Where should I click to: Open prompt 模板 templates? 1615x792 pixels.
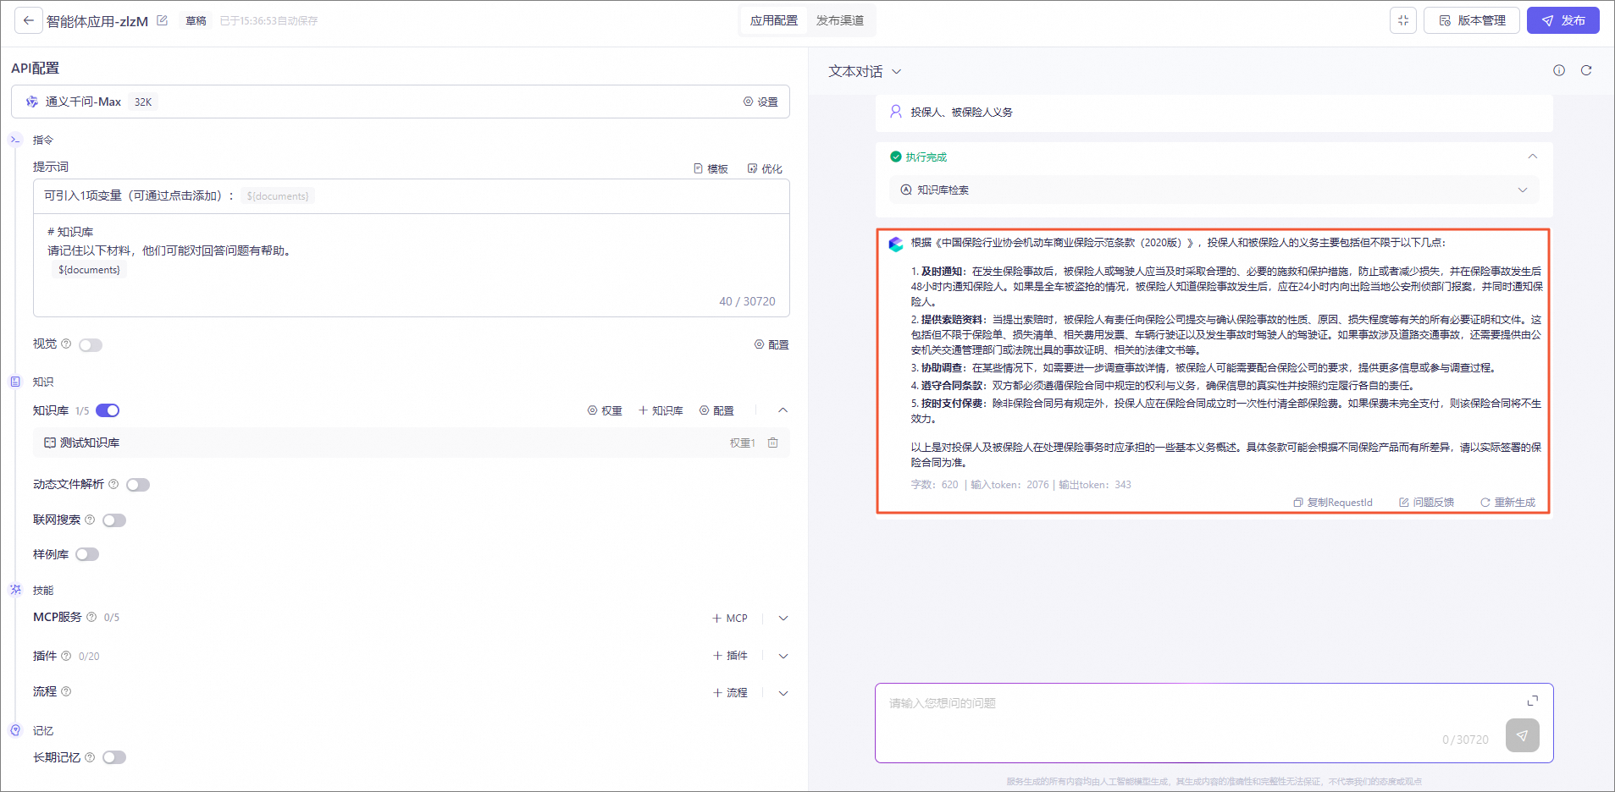(711, 168)
